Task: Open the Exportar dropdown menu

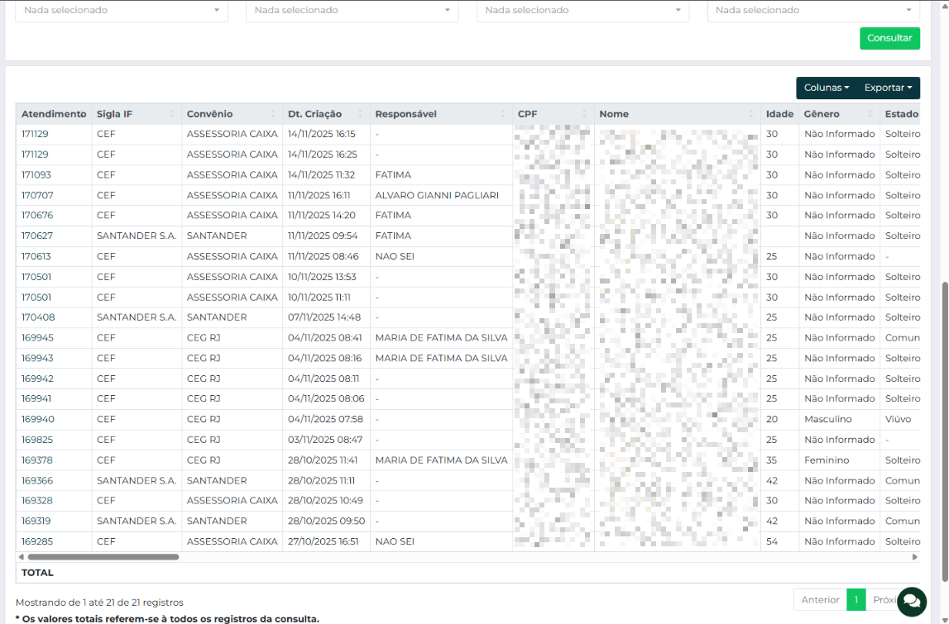Action: 888,88
